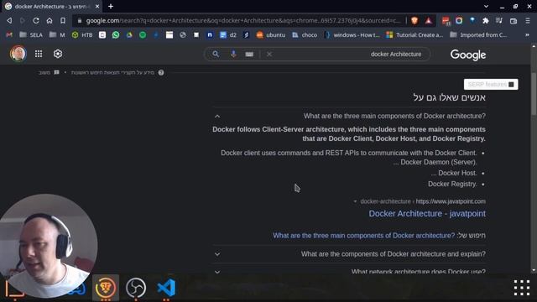Open the 'Docker Architecture - javatpoint' result
Viewport: 537px width, 302px height.
(x=427, y=214)
